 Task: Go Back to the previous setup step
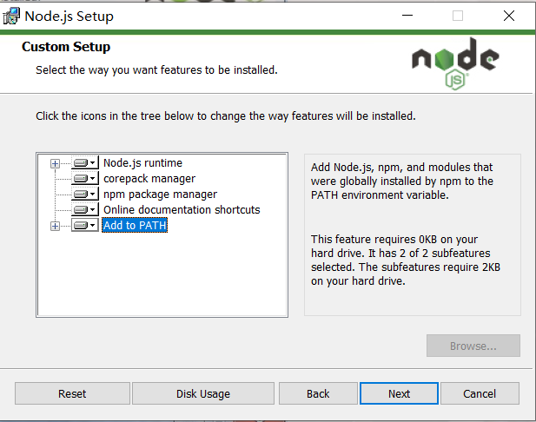pyautogui.click(x=318, y=393)
